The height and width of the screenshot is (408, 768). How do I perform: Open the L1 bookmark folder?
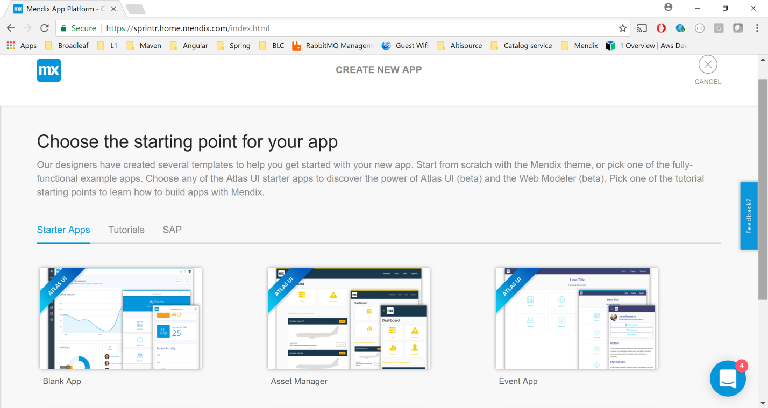pos(107,46)
